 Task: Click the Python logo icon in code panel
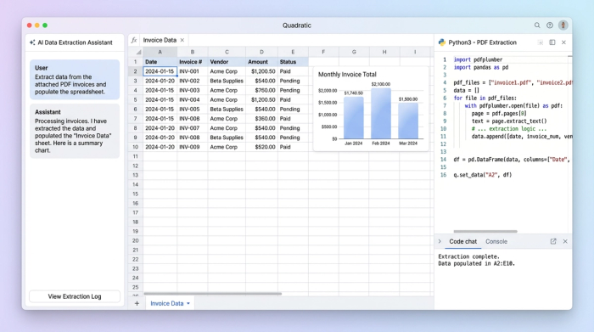click(x=442, y=42)
